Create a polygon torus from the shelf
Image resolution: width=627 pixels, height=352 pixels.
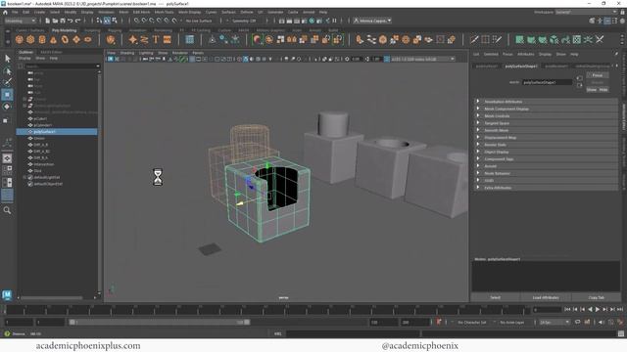65,39
